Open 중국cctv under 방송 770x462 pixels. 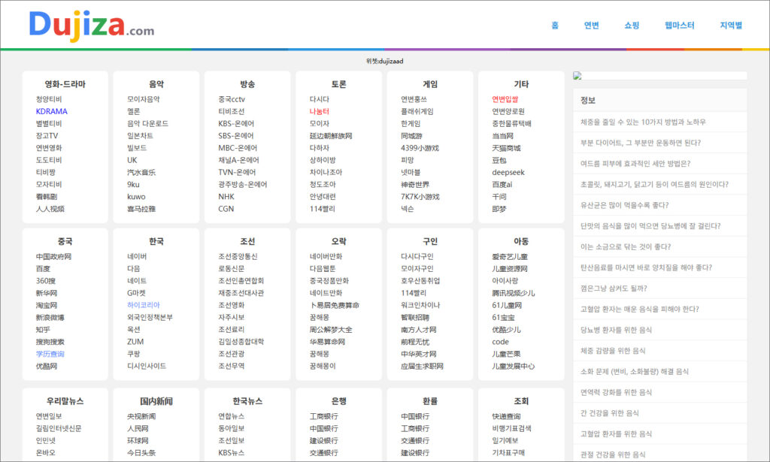coord(232,99)
